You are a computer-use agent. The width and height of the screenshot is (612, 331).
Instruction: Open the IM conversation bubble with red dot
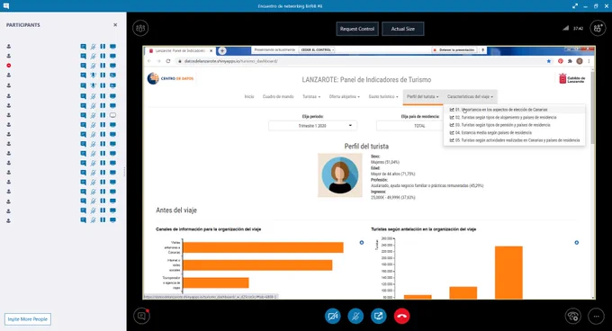[x=141, y=316]
